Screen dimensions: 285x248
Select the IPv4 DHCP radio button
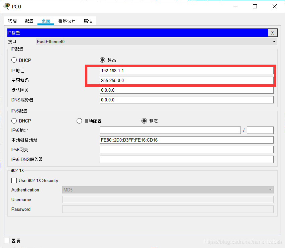click(x=14, y=60)
